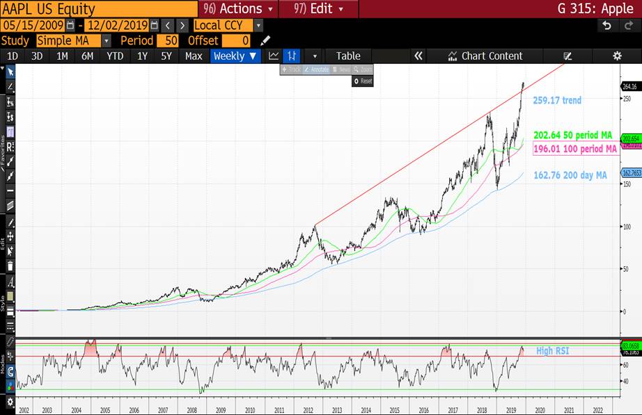Click the study edit pencil icon
Image resolution: width=642 pixels, height=415 pixels.
pos(265,41)
